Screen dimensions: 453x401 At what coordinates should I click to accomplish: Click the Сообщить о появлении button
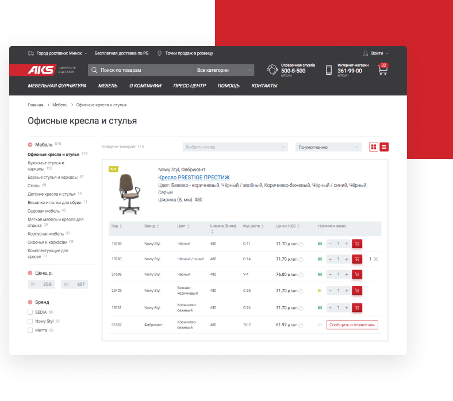[352, 325]
